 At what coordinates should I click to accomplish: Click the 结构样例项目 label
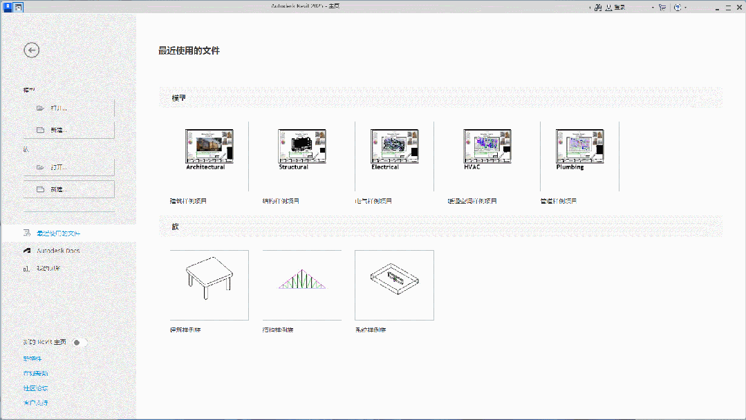click(281, 201)
